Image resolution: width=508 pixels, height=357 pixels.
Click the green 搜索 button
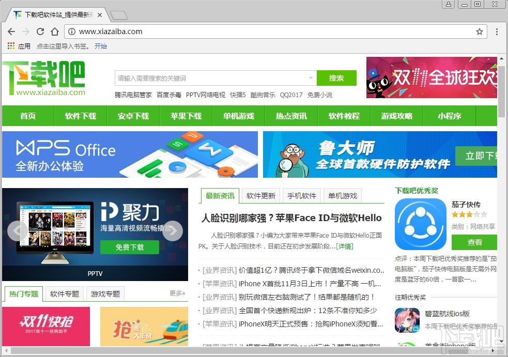tap(336, 78)
